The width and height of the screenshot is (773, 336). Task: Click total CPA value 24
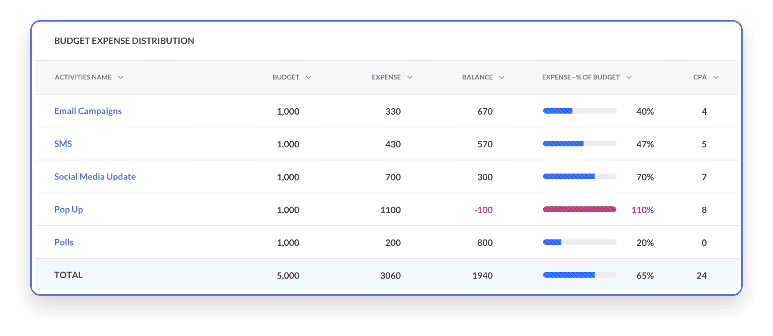(x=701, y=276)
